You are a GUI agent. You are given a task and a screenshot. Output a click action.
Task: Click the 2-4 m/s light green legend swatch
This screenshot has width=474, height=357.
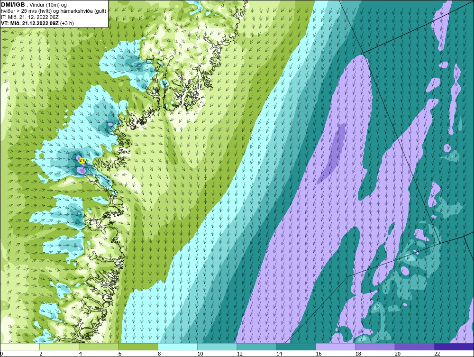pos(59,347)
